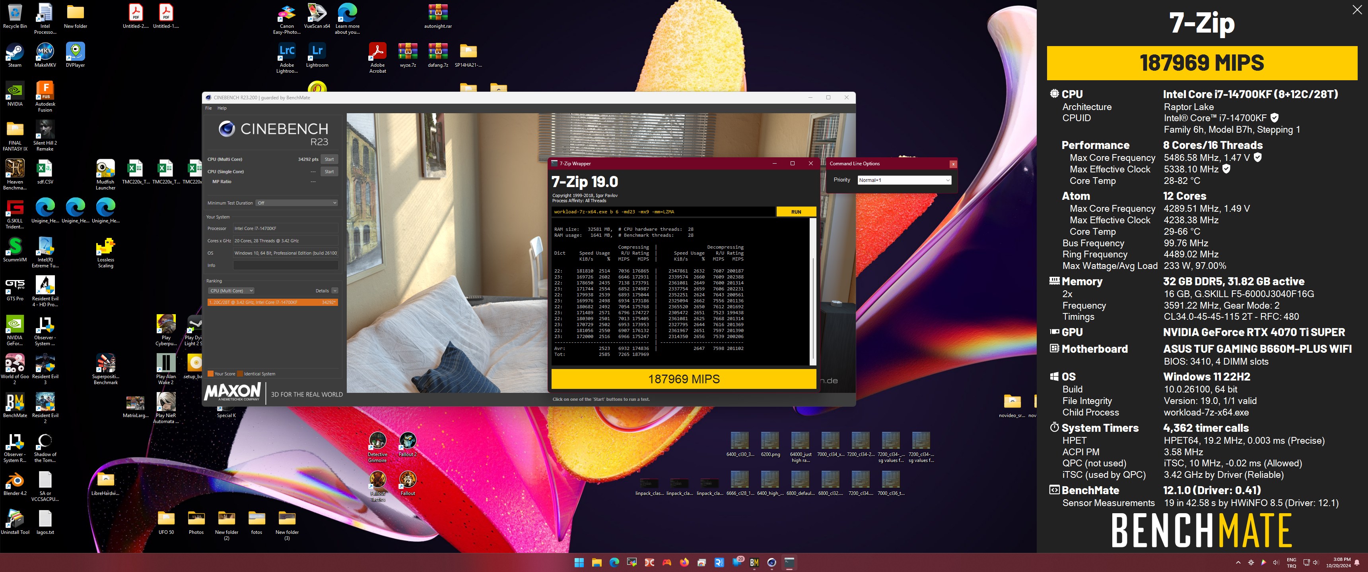Select the Adobe Lightroom Classic (LrC) icon
The width and height of the screenshot is (1368, 572).
click(x=287, y=58)
